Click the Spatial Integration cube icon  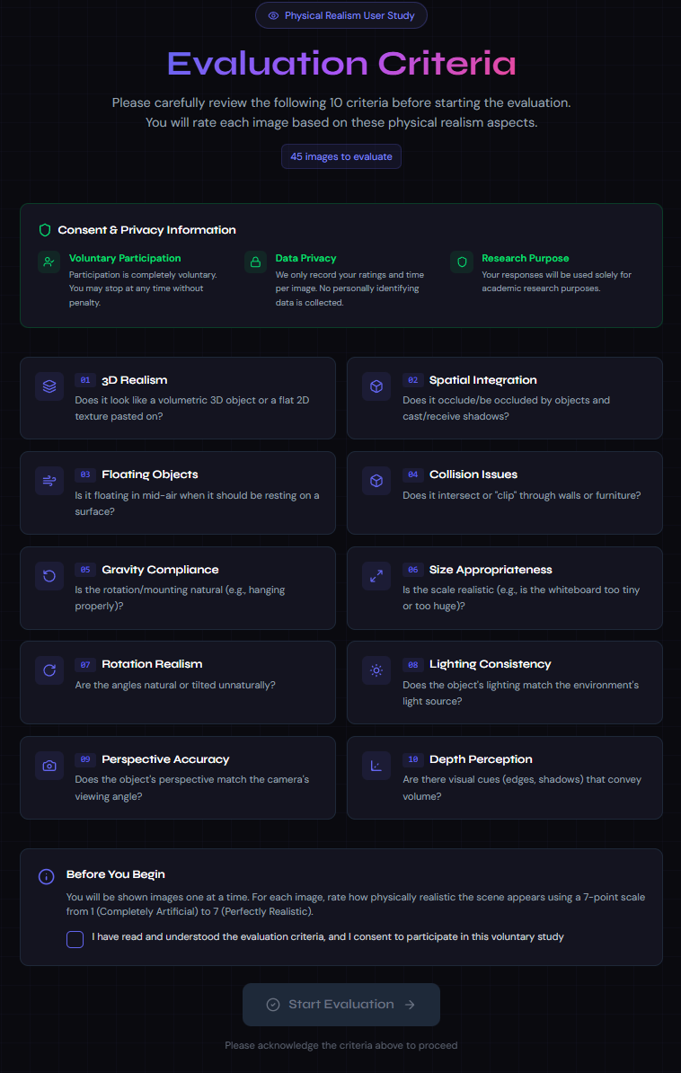(376, 386)
